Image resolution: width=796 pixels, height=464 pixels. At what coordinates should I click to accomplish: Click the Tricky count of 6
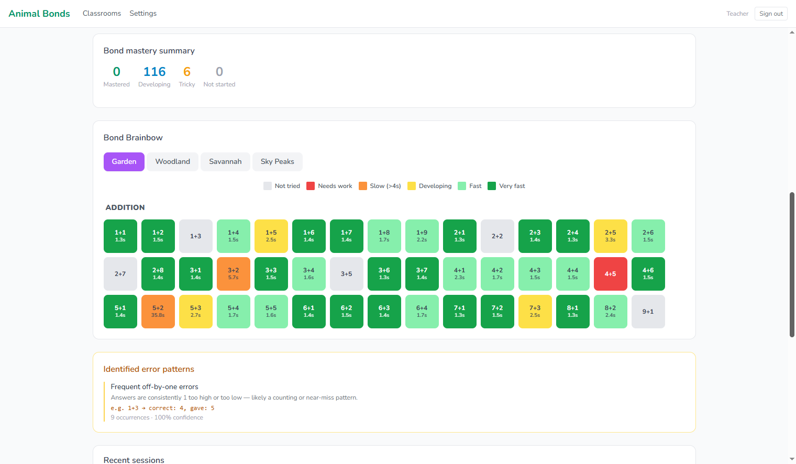coord(187,72)
